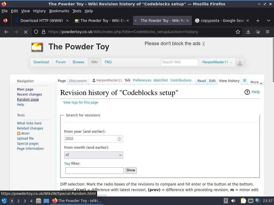The height and width of the screenshot is (205, 274).
Task: Open user Preferences
Action: click(x=142, y=80)
